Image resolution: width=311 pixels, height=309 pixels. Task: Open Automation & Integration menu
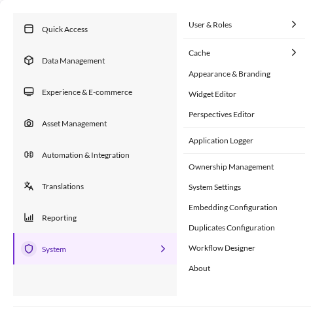tap(95, 154)
